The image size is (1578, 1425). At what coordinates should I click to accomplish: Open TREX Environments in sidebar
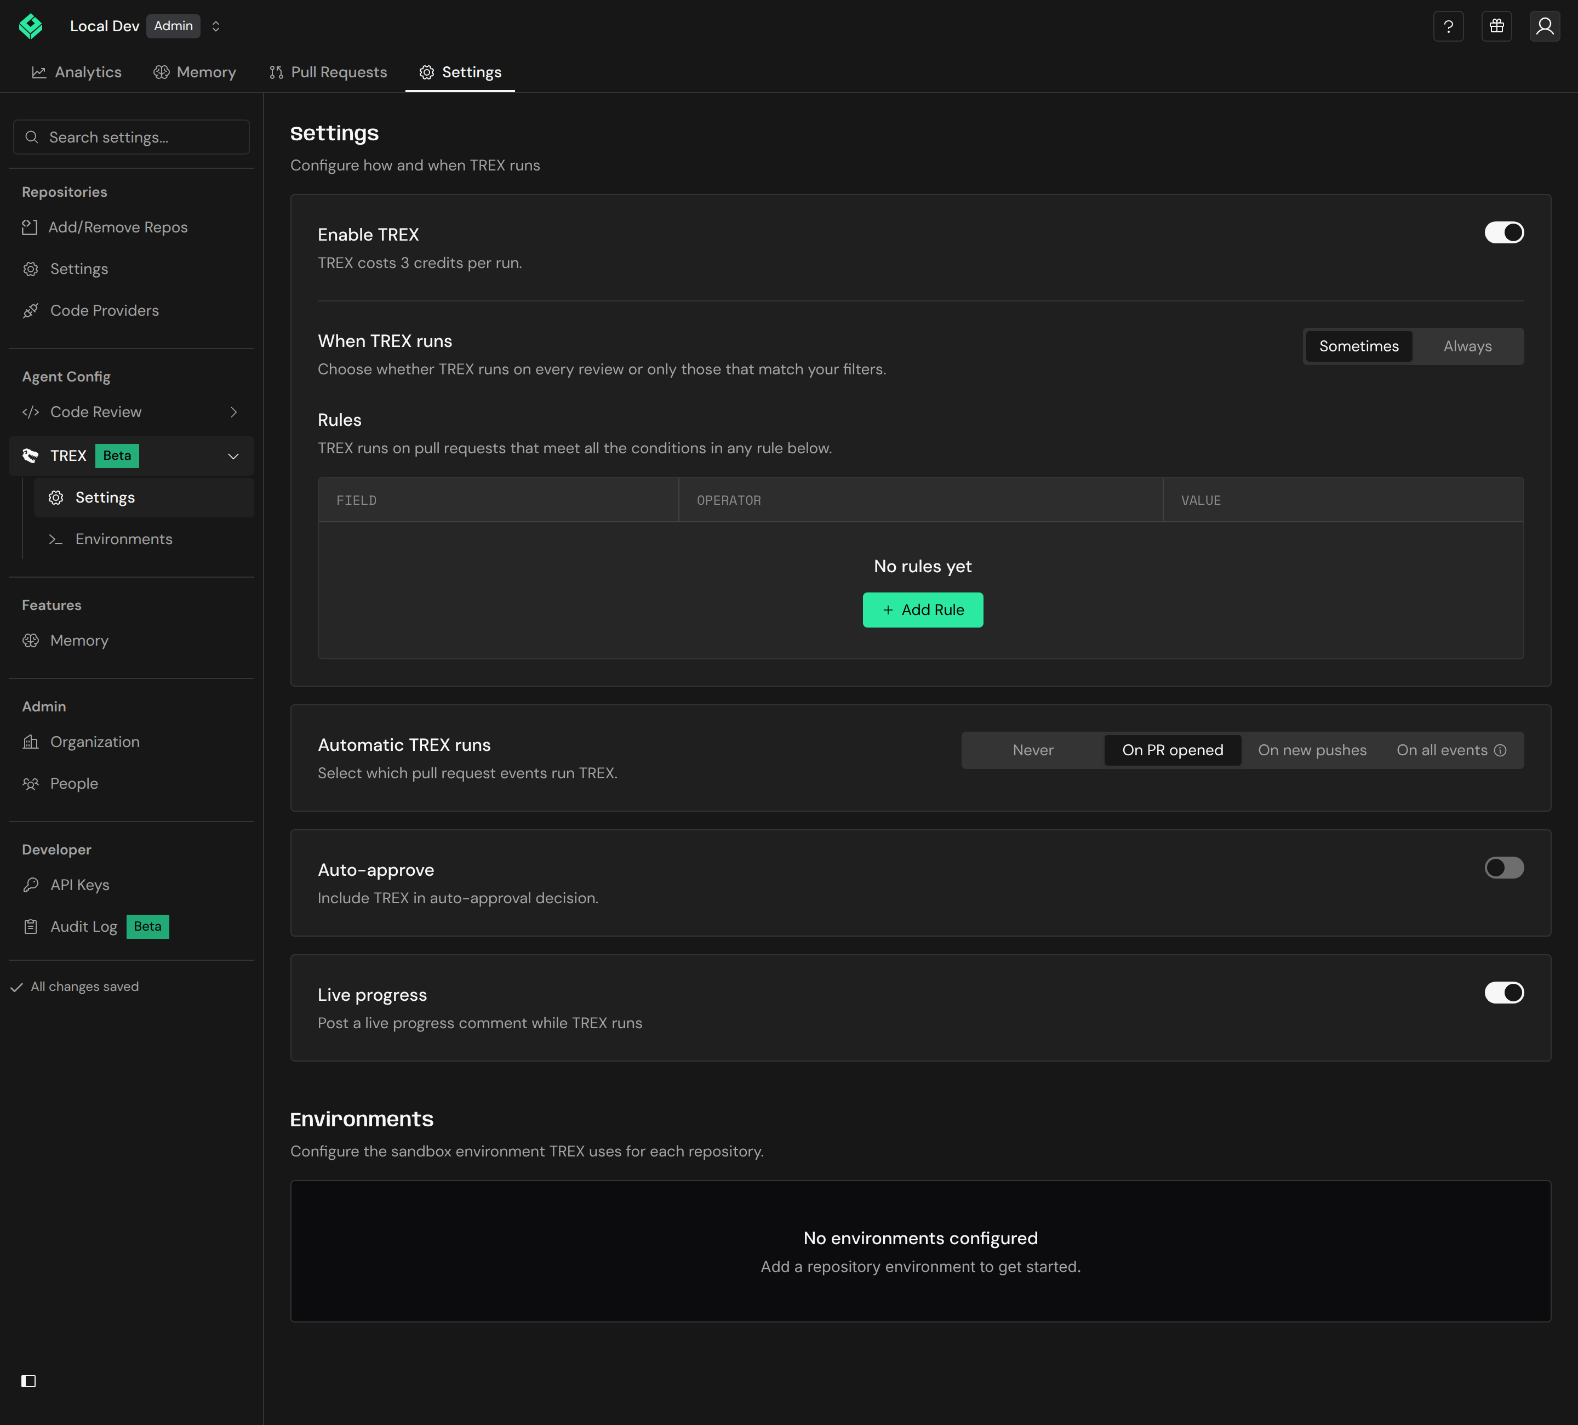click(144, 539)
